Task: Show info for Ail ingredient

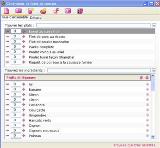Action: coord(148,84)
